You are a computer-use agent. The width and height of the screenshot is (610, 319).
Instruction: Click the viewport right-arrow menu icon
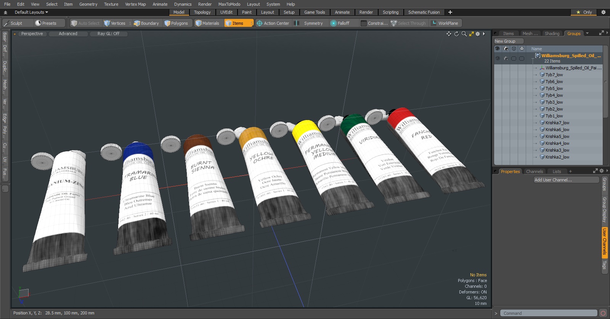coord(484,34)
